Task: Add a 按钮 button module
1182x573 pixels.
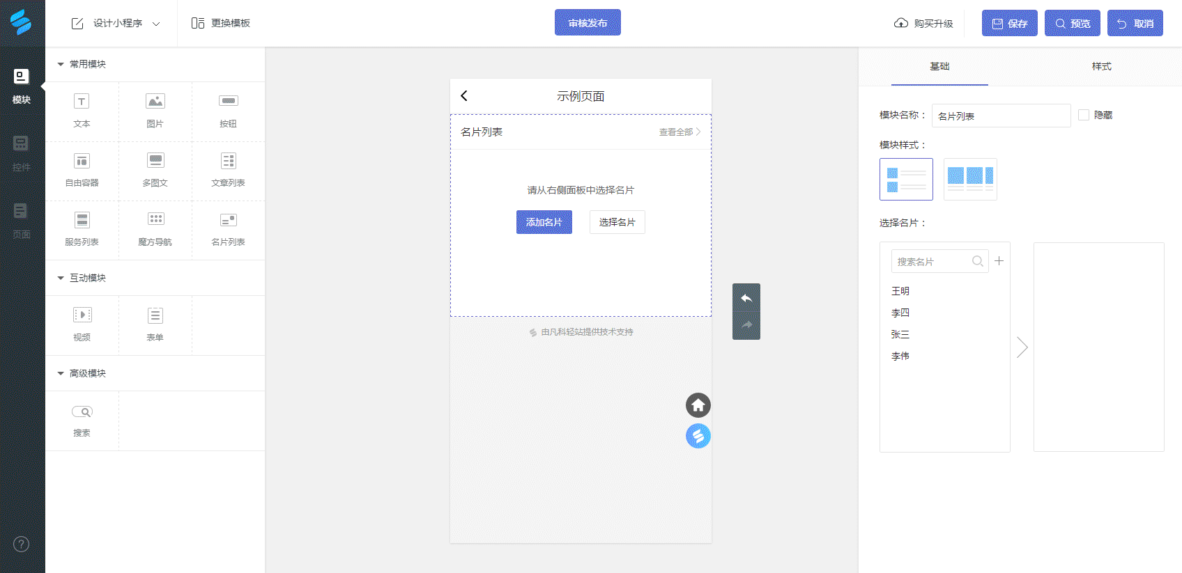Action: [x=228, y=111]
